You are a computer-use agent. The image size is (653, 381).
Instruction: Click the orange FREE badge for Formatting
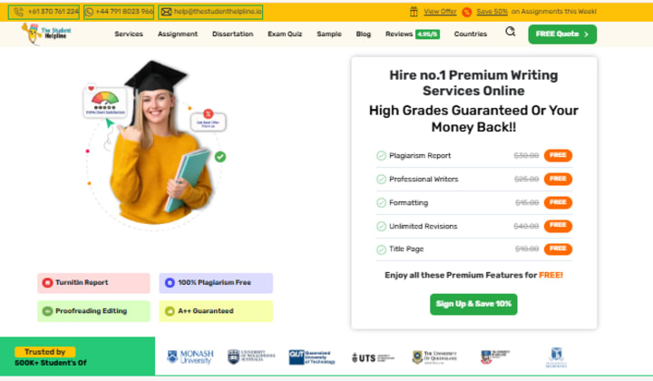click(x=558, y=203)
